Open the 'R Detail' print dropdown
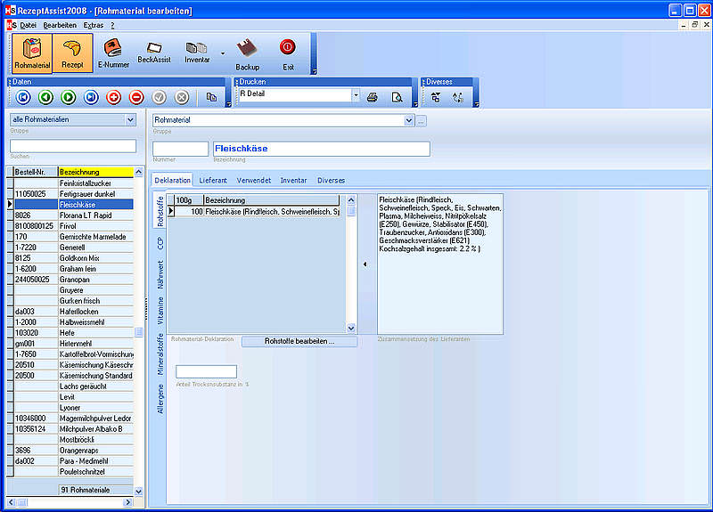This screenshot has width=713, height=512. [356, 95]
